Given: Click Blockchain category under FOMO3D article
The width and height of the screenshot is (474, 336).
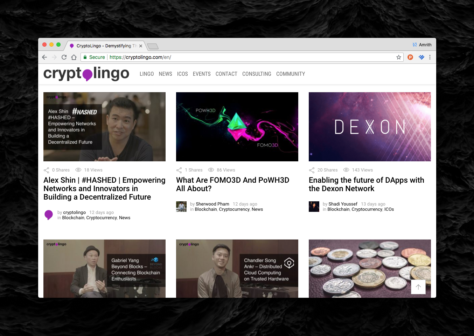Looking at the screenshot, I should [206, 209].
